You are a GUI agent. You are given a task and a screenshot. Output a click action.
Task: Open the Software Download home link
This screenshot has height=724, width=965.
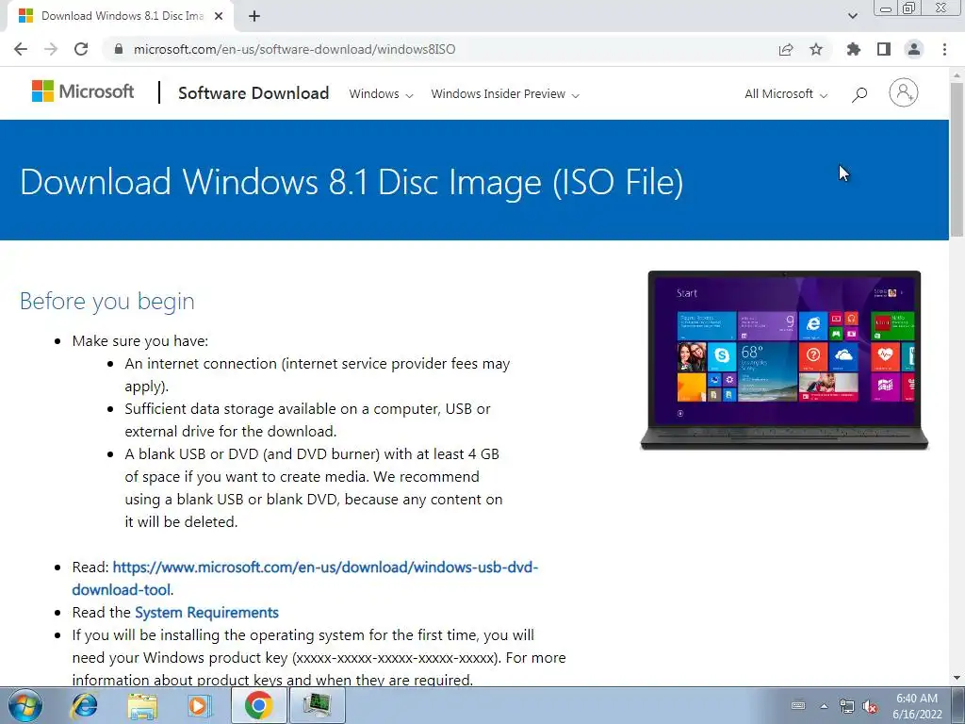tap(254, 93)
